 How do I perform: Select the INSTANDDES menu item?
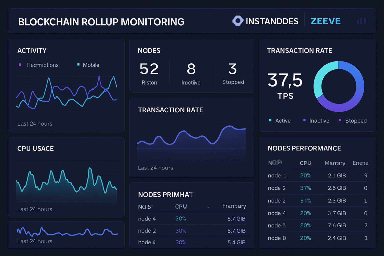pos(272,21)
